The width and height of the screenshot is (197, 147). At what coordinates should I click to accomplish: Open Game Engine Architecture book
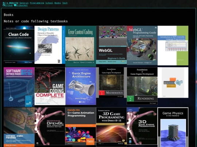[x=81, y=86]
